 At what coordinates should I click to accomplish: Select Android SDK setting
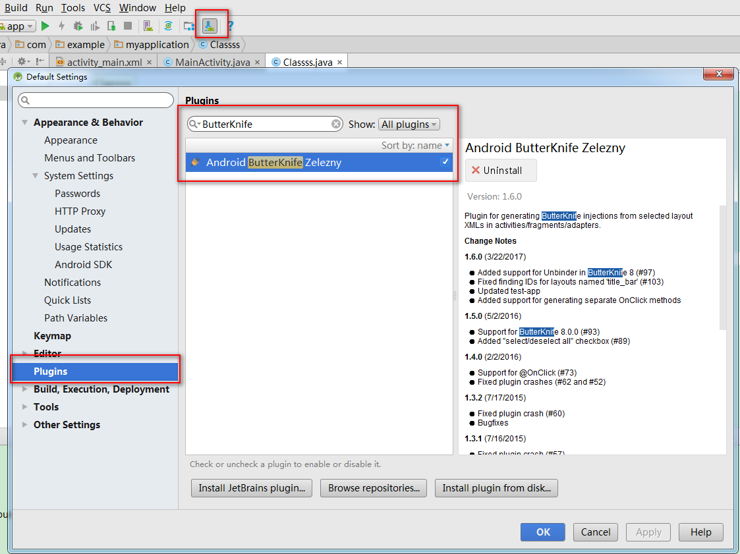[83, 265]
